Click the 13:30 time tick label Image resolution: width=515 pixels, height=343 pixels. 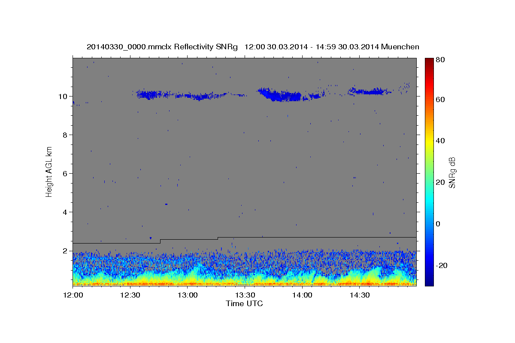pos(245,295)
